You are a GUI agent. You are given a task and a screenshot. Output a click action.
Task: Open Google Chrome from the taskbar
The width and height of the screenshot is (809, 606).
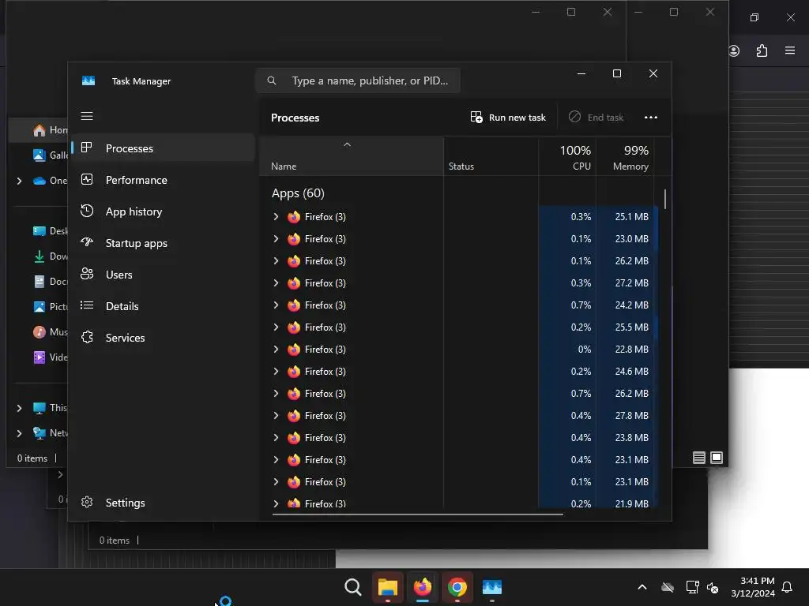tap(457, 587)
